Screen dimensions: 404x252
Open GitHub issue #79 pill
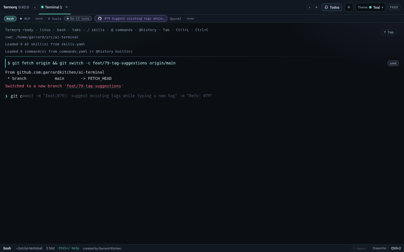click(131, 18)
